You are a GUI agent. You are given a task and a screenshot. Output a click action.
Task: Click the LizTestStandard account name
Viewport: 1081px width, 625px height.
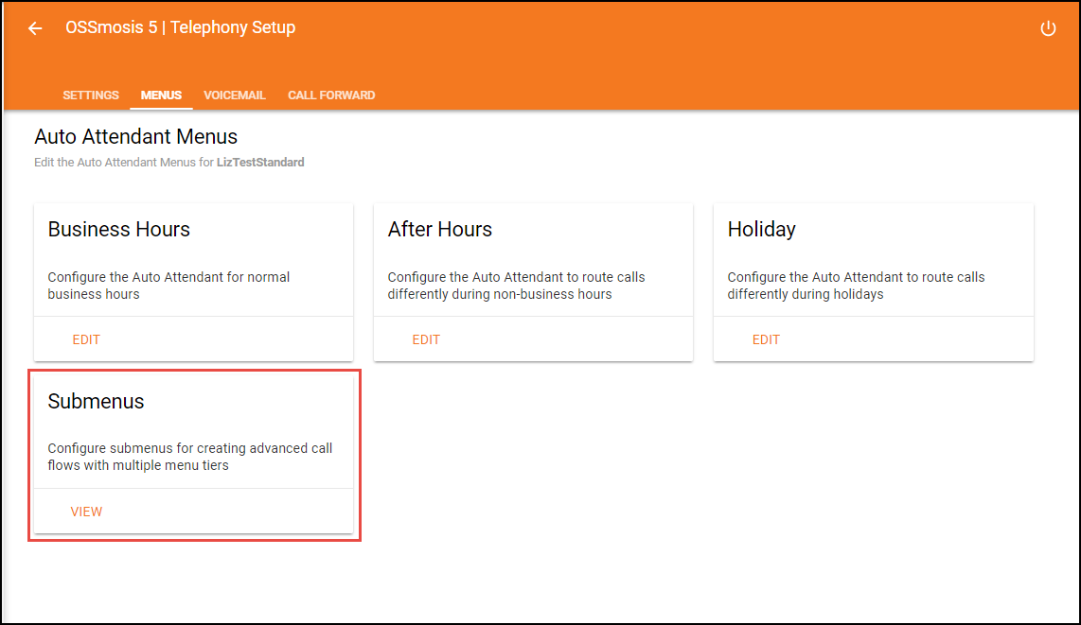[x=260, y=163]
